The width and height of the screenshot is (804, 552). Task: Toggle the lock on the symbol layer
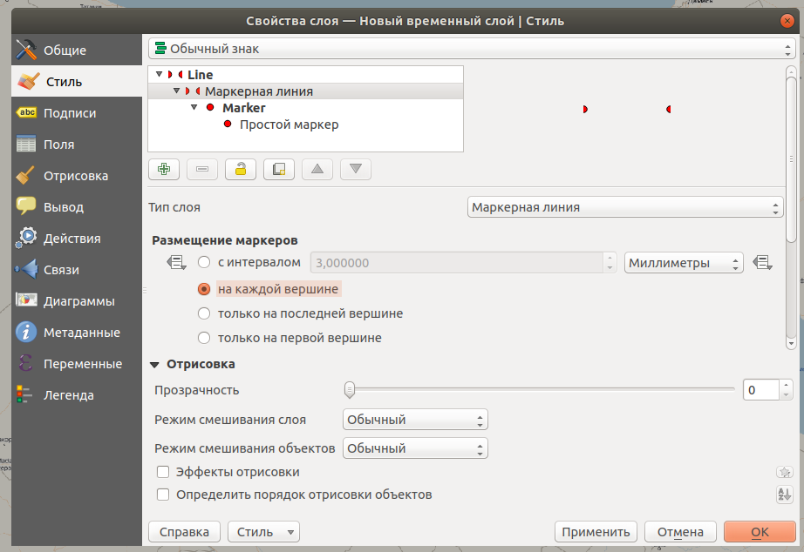click(x=240, y=169)
